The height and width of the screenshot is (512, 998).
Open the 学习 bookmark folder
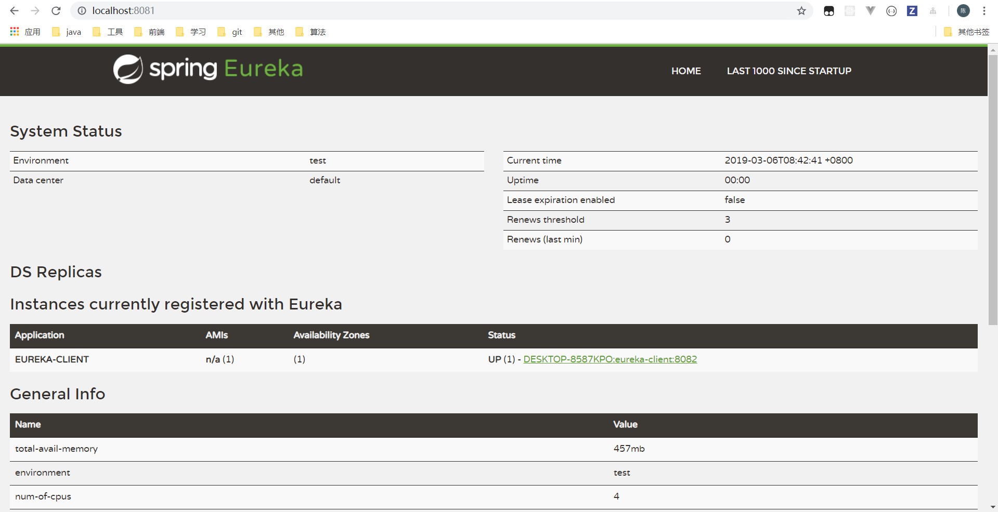point(191,32)
